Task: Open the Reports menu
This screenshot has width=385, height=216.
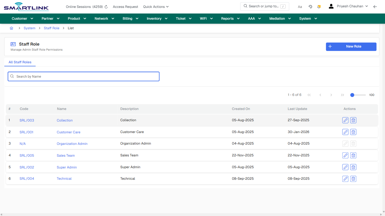Action: tap(230, 18)
